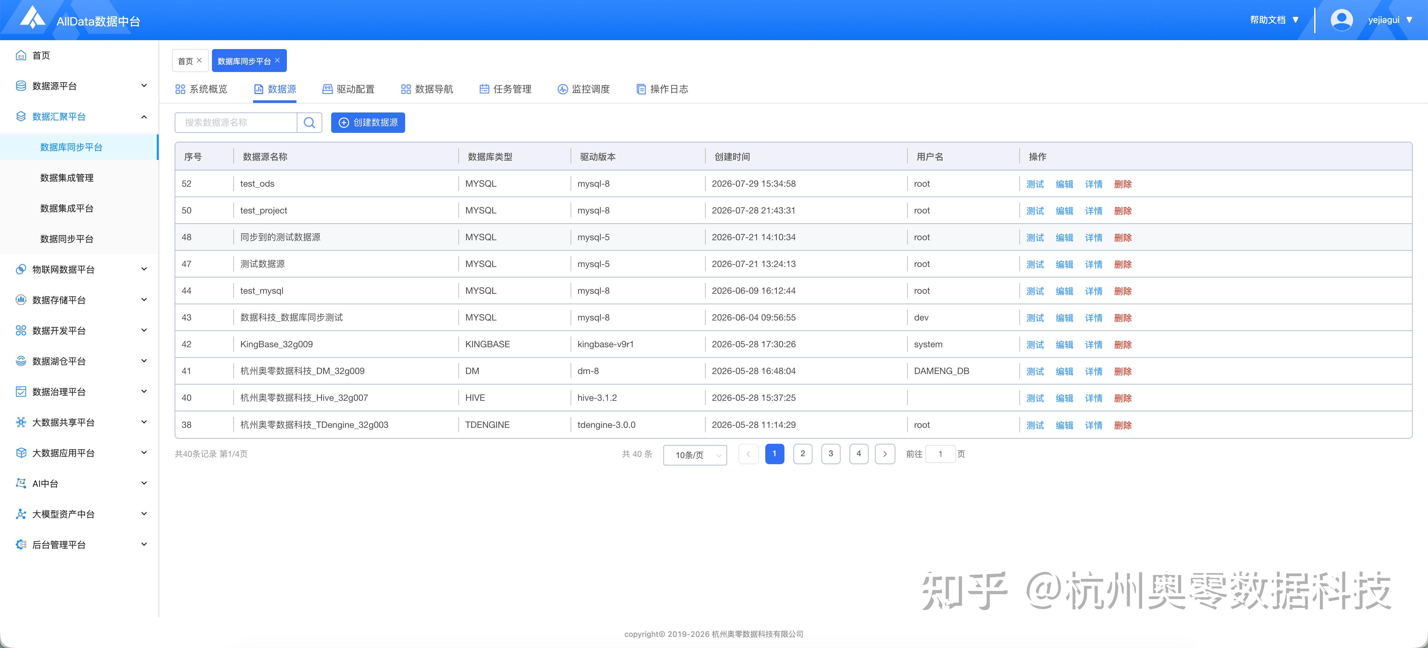
Task: Switch to the 数据源 tab
Action: click(275, 89)
